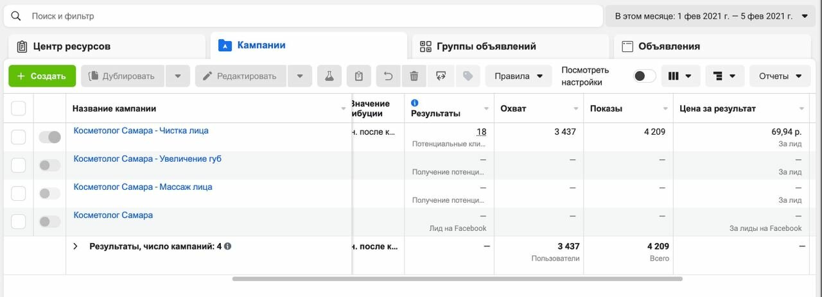Click the Дублировать button
This screenshot has width=822, height=297.
tap(123, 76)
